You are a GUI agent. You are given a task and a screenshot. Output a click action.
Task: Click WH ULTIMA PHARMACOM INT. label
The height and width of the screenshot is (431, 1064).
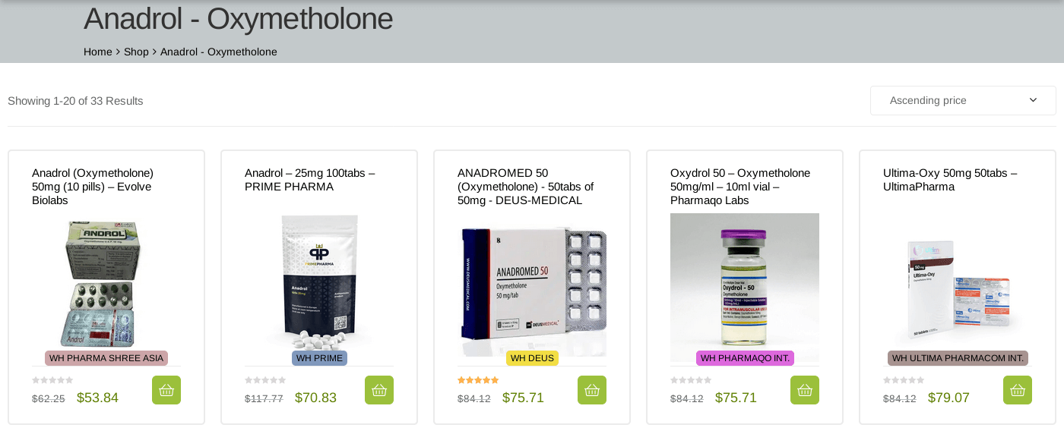[958, 358]
